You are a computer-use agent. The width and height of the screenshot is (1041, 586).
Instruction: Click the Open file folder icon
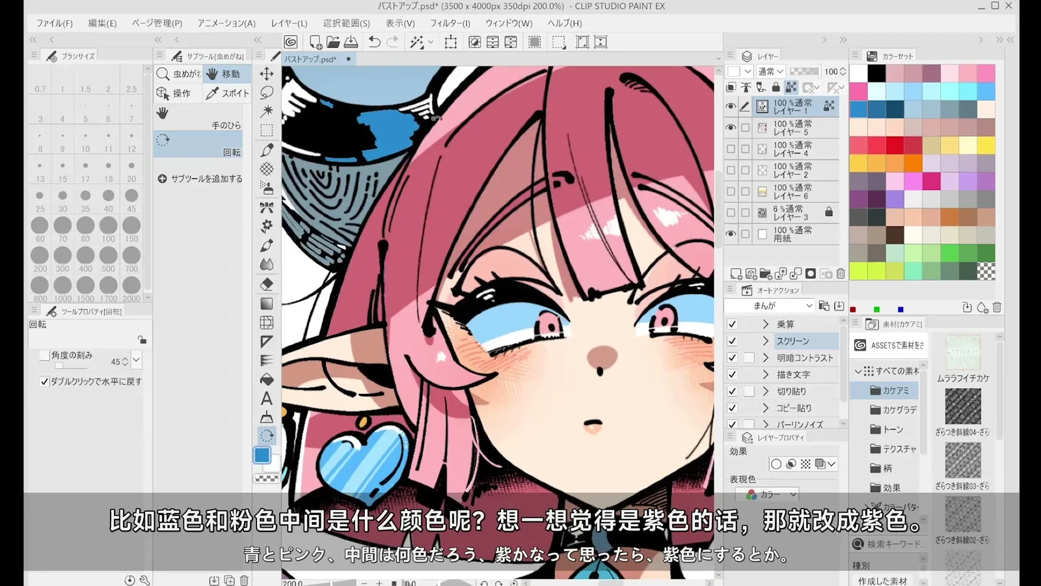333,42
